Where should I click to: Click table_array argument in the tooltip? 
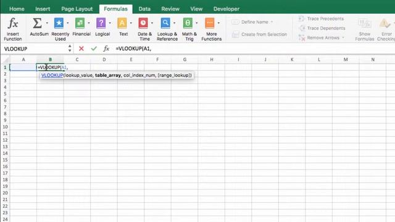pyautogui.click(x=108, y=75)
